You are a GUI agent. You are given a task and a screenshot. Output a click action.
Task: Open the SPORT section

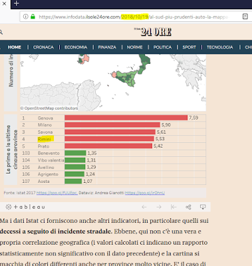[189, 47]
